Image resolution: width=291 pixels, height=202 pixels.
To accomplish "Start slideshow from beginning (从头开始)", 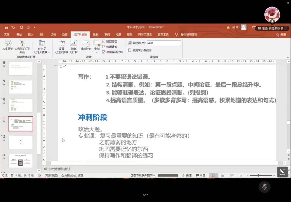I will [8, 45].
